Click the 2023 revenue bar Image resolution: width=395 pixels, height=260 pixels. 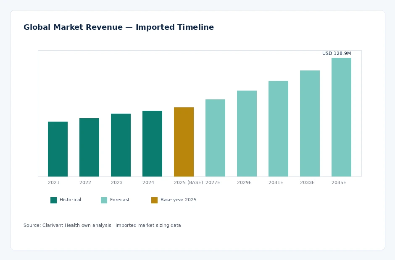coord(121,145)
